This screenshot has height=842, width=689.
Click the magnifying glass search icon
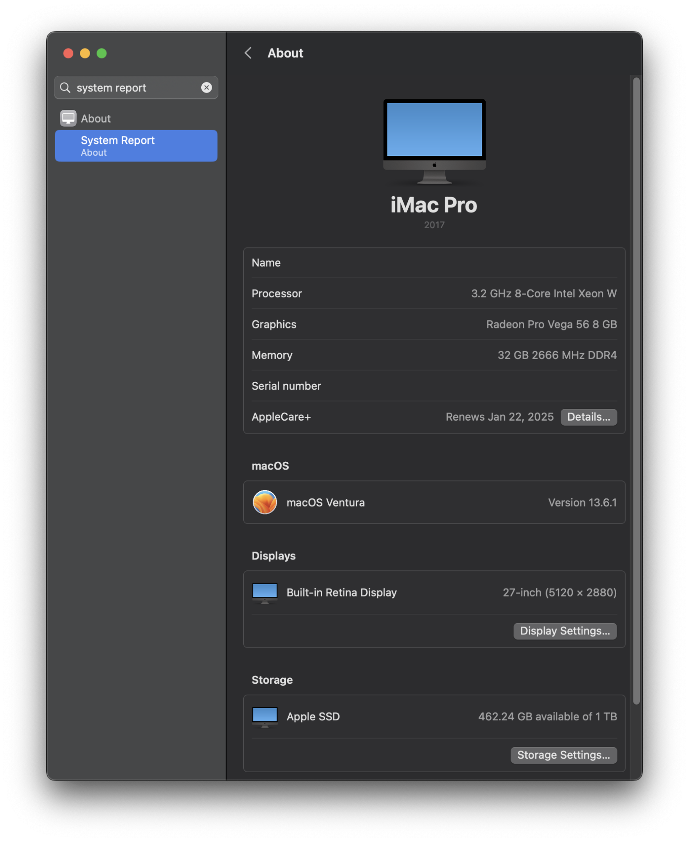65,88
